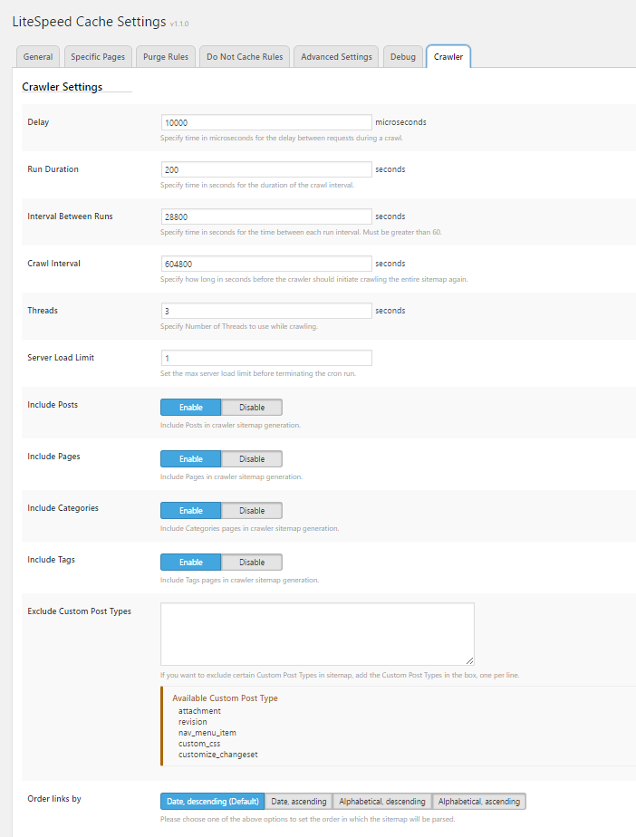Click the 'custom_css' post type text
This screenshot has height=837, width=636.
coord(199,744)
